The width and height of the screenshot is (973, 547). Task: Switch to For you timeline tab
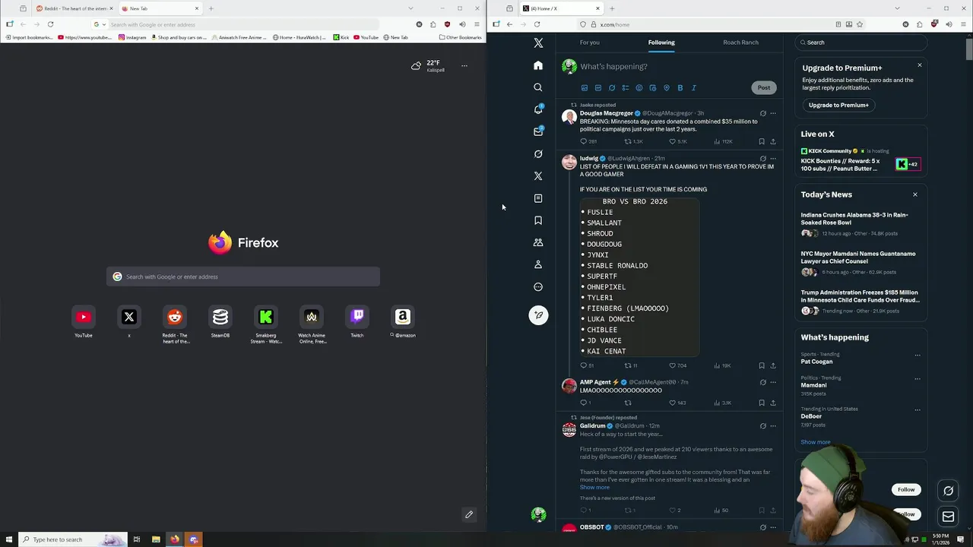[590, 43]
